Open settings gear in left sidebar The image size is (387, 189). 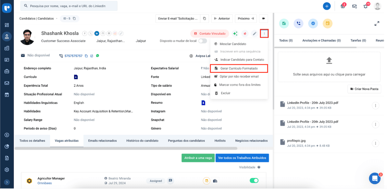point(7,170)
